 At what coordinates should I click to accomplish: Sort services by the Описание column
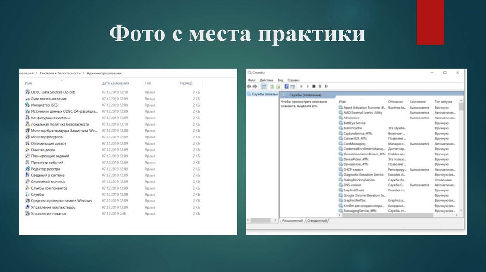pos(395,101)
